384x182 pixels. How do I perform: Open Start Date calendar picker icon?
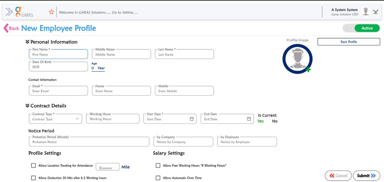[192, 119]
